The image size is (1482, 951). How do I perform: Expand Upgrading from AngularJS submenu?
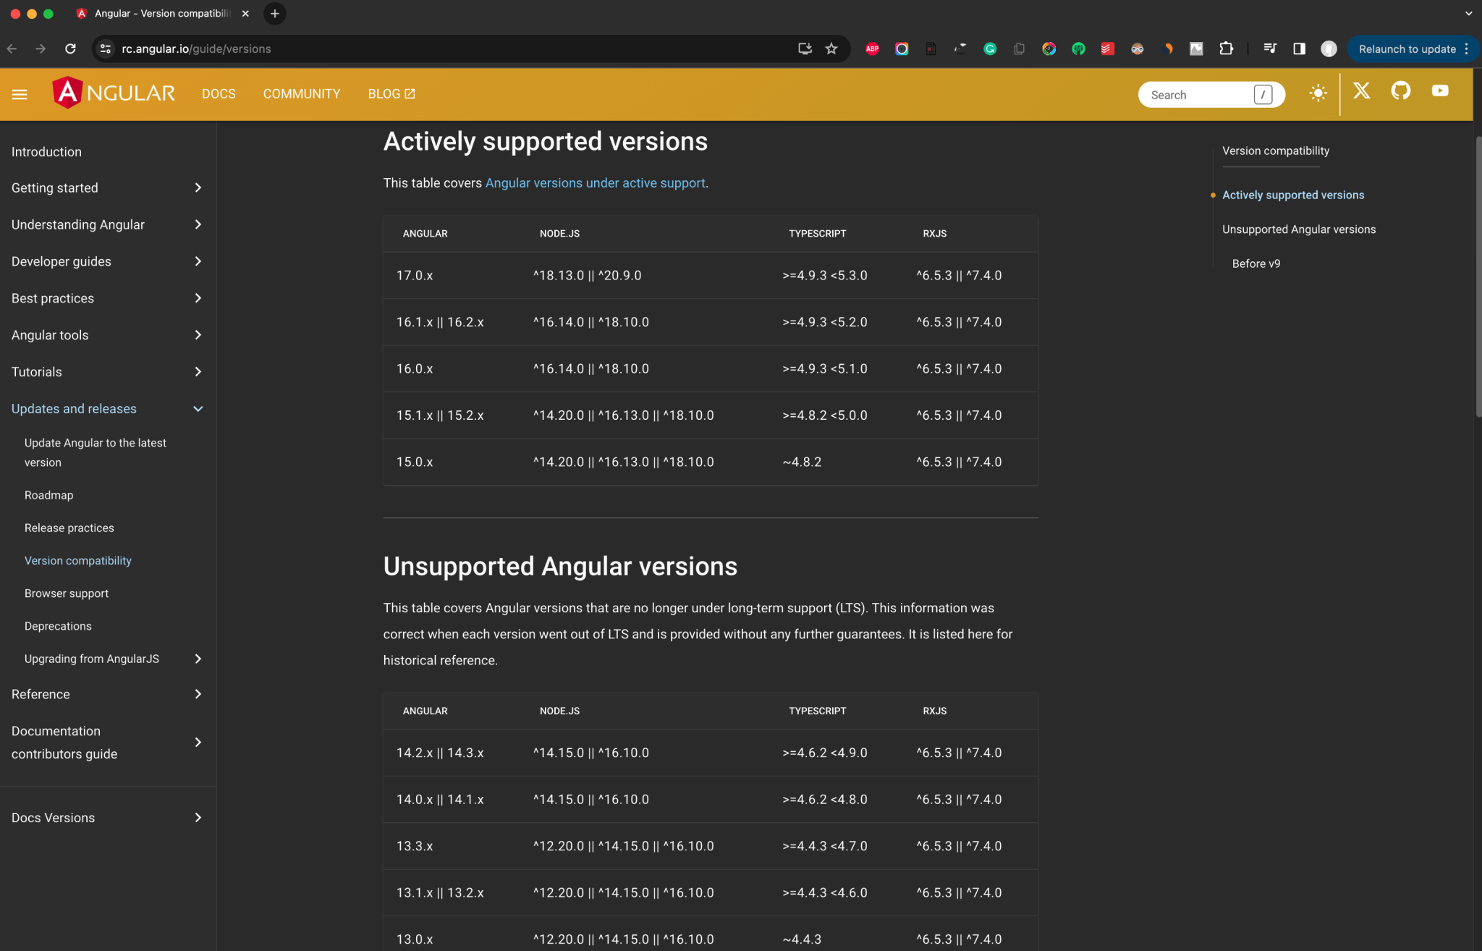(x=198, y=659)
